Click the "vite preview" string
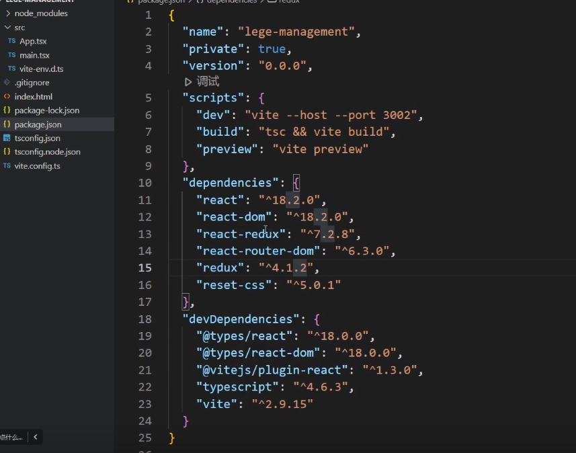The image size is (576, 453). point(320,149)
